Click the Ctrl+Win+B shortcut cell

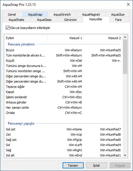coord(74,102)
